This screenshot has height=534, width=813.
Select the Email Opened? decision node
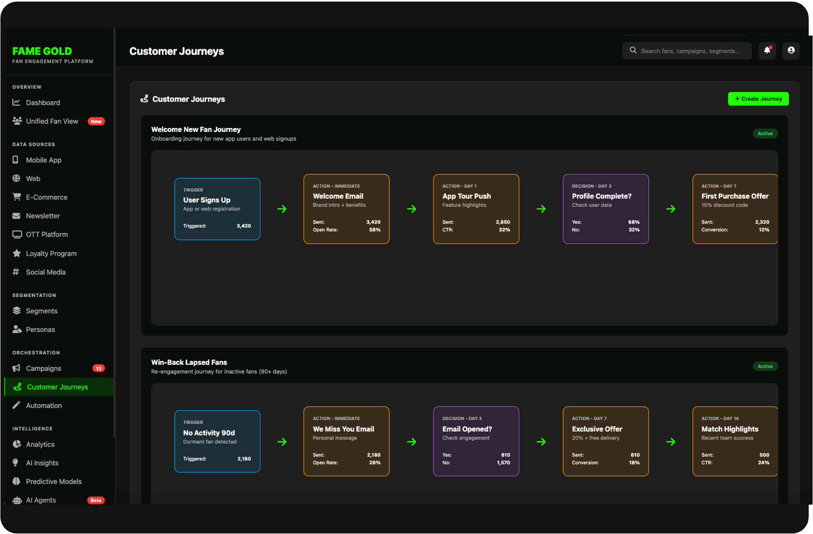pos(476,442)
